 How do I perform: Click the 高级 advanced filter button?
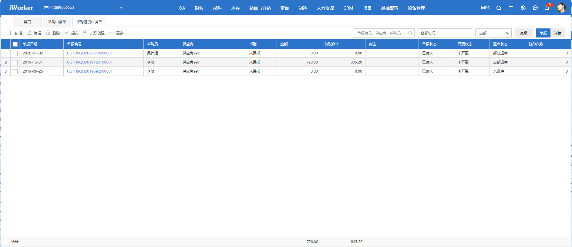(x=523, y=33)
